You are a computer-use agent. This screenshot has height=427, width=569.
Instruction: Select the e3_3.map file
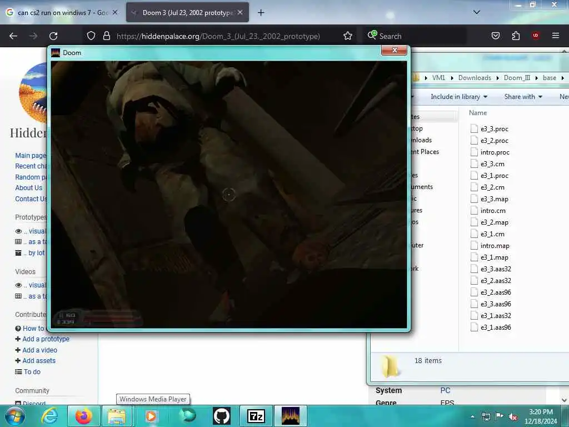pyautogui.click(x=494, y=199)
